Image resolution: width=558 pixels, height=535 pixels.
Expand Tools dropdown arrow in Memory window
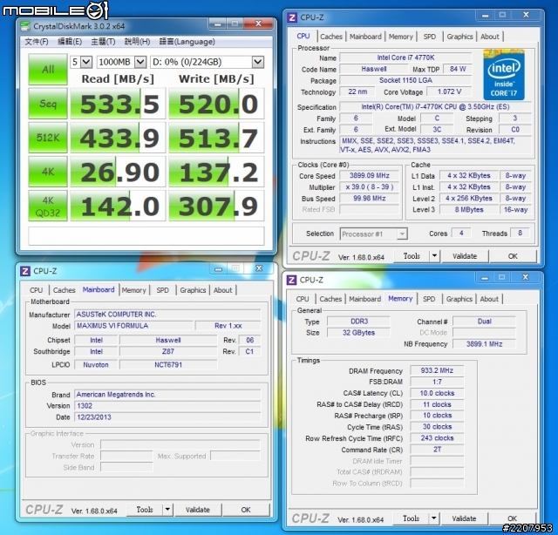click(434, 518)
